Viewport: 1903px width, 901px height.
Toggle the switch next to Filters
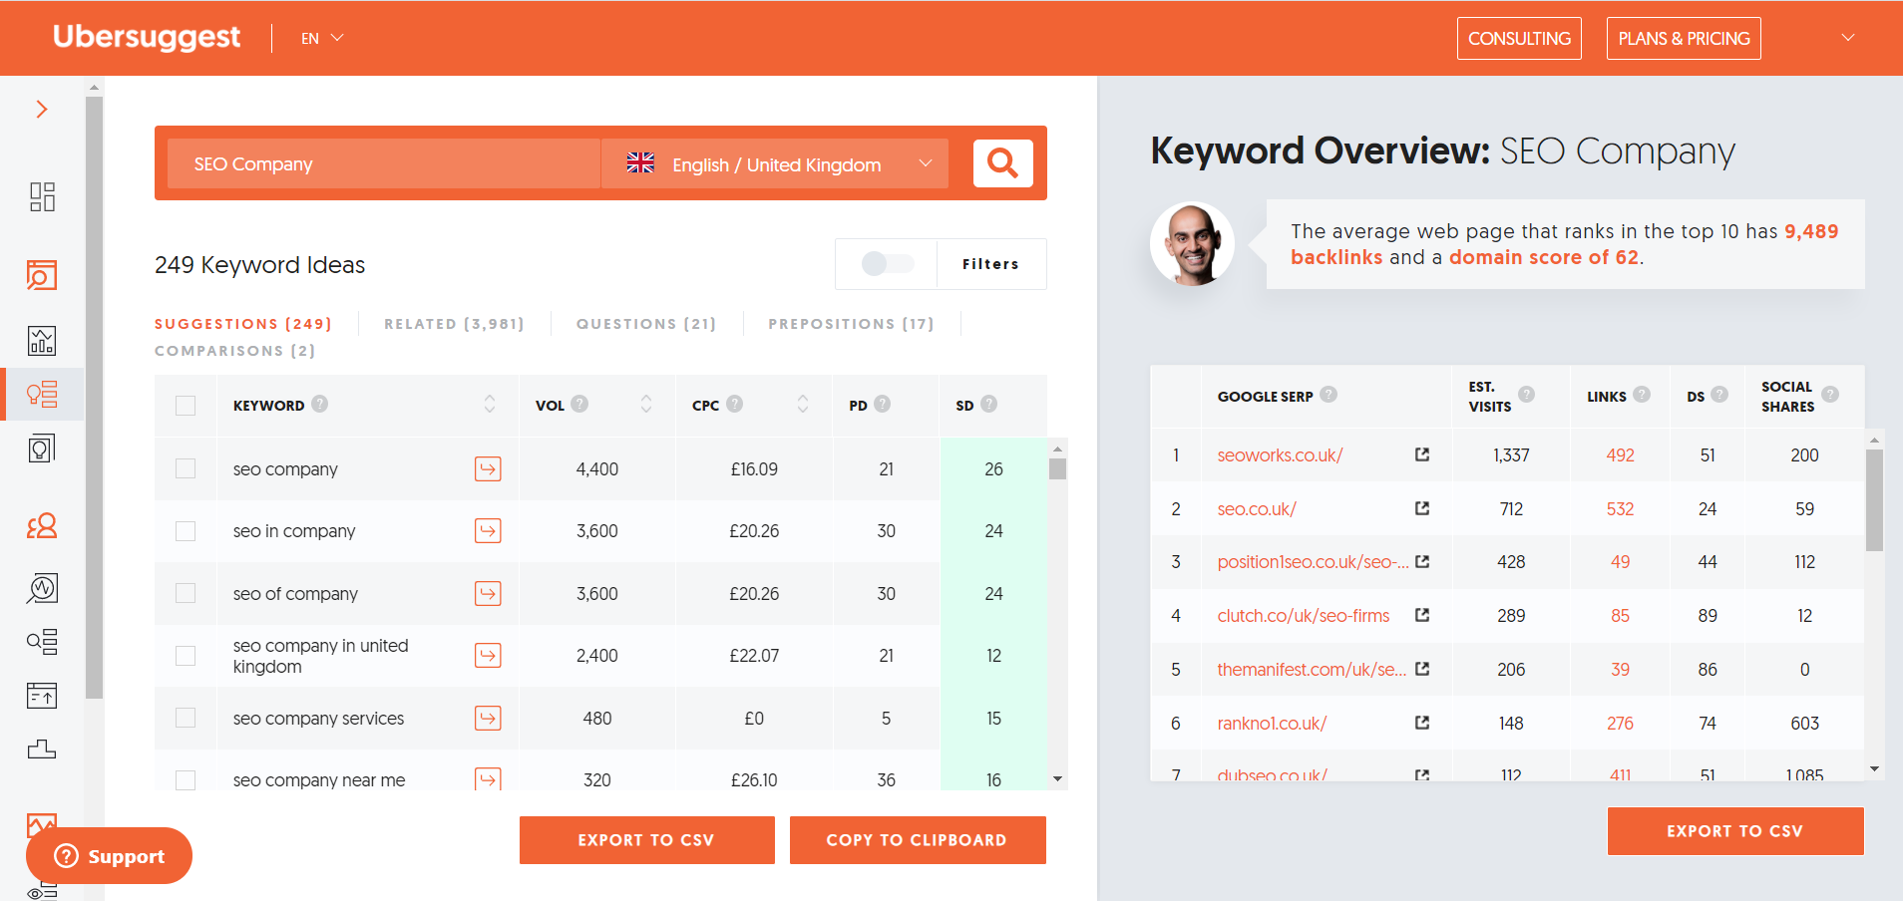pos(887,263)
